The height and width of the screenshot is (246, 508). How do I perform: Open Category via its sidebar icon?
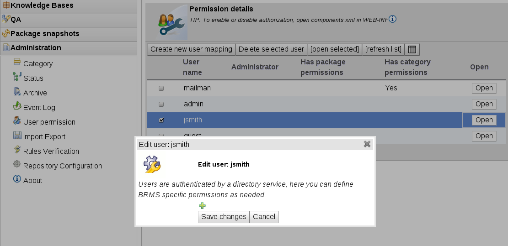coord(17,63)
